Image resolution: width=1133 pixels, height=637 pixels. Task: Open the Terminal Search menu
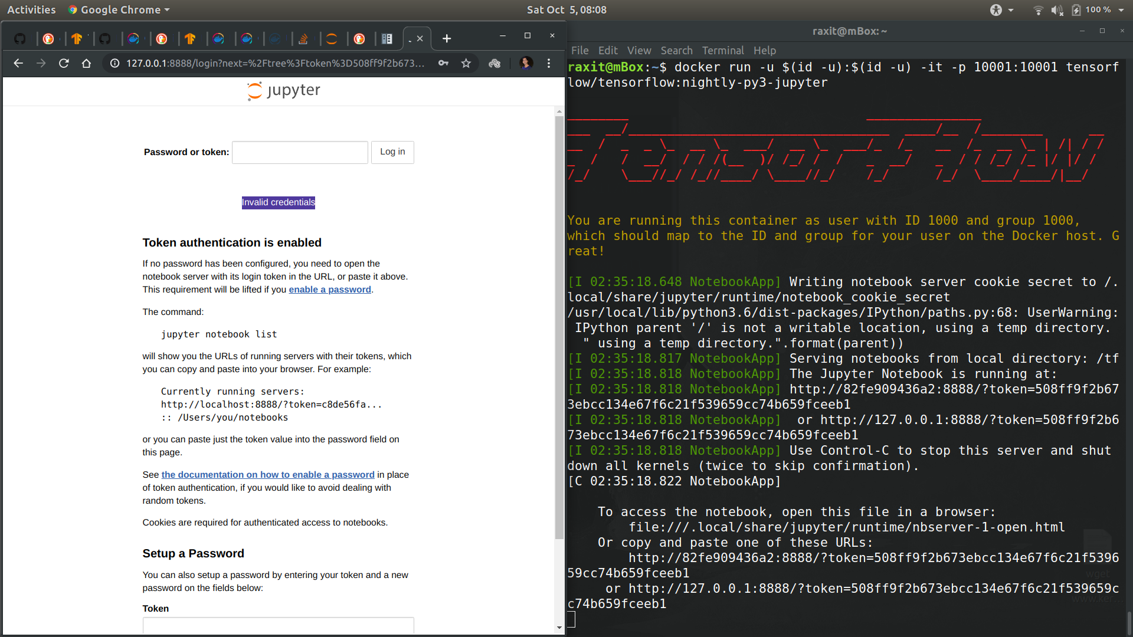[676, 51]
